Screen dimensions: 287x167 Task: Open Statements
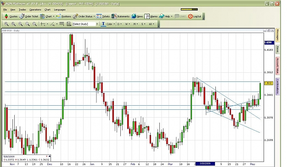(120, 16)
